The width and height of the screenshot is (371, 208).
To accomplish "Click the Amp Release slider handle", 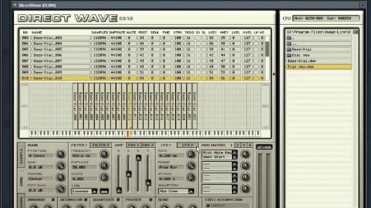I will 148,183.
